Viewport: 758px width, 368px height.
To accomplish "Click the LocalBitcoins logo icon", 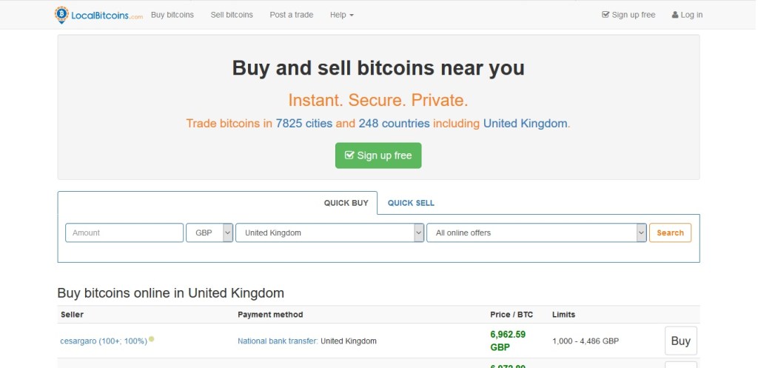I will [x=61, y=15].
